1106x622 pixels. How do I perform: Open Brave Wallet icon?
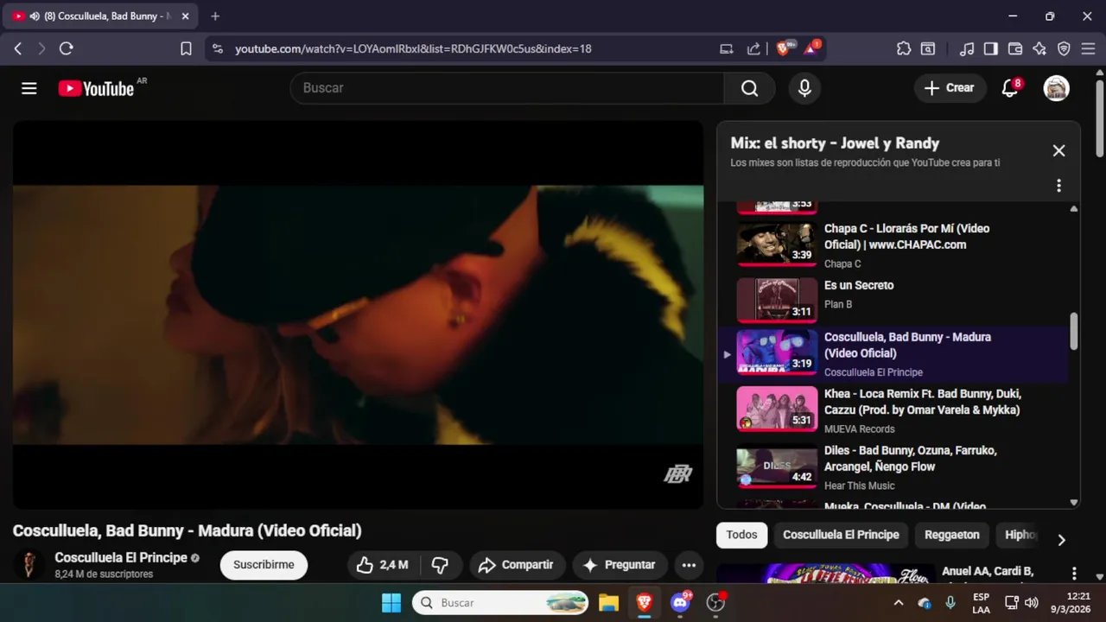pyautogui.click(x=1015, y=49)
